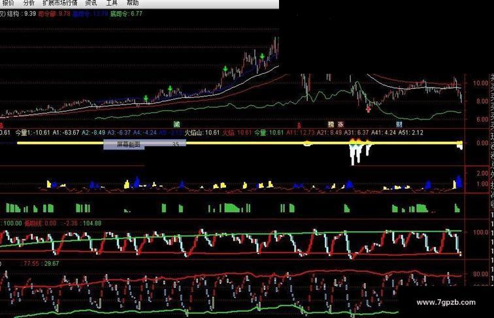Click the 8.00 price axis label
The height and width of the screenshot is (318, 494).
(482, 101)
